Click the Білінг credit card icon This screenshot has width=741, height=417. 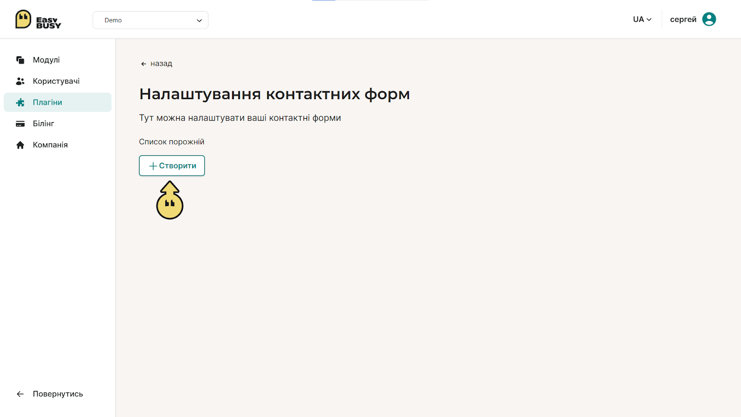tap(20, 124)
